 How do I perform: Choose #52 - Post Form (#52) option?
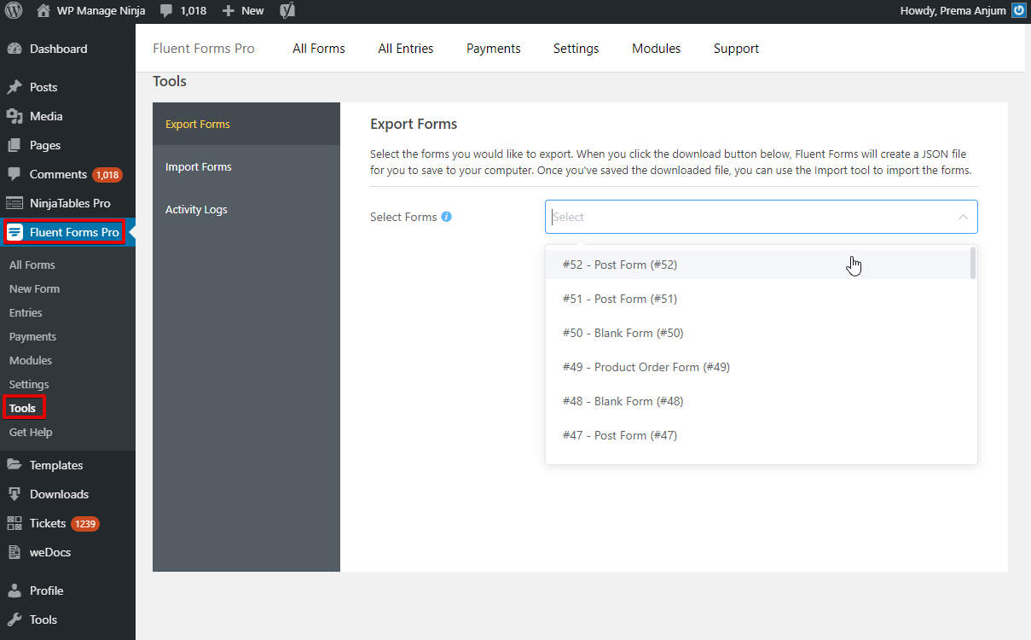coord(759,265)
